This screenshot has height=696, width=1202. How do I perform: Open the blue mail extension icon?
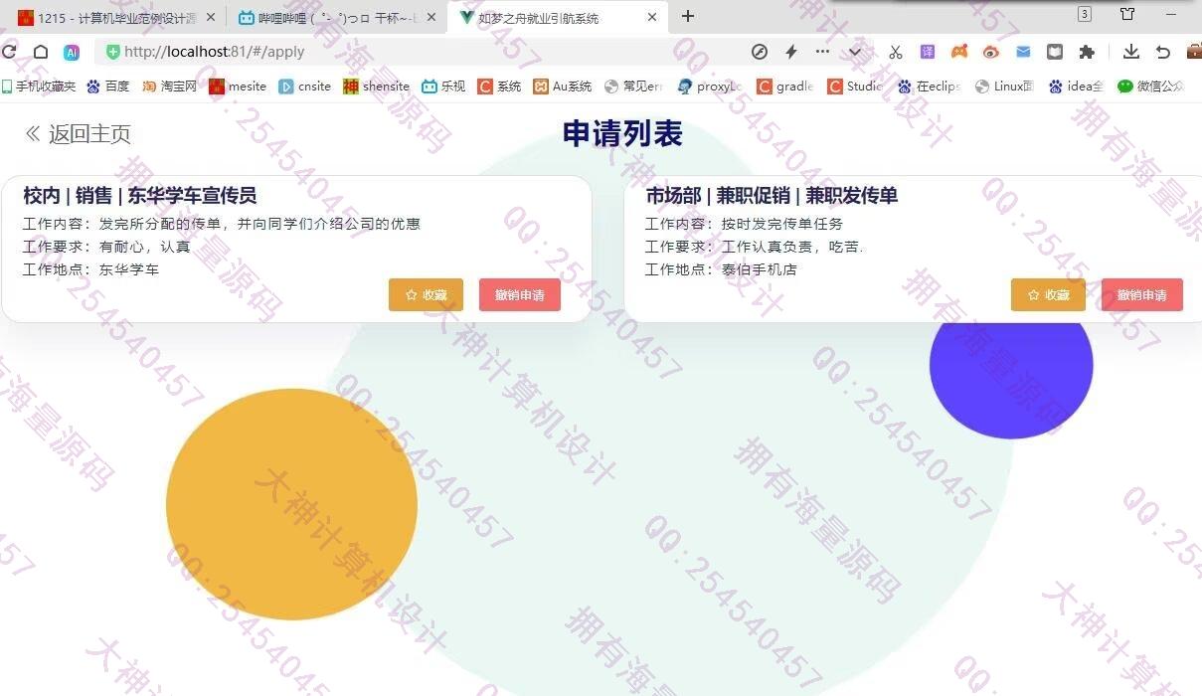[x=1023, y=52]
